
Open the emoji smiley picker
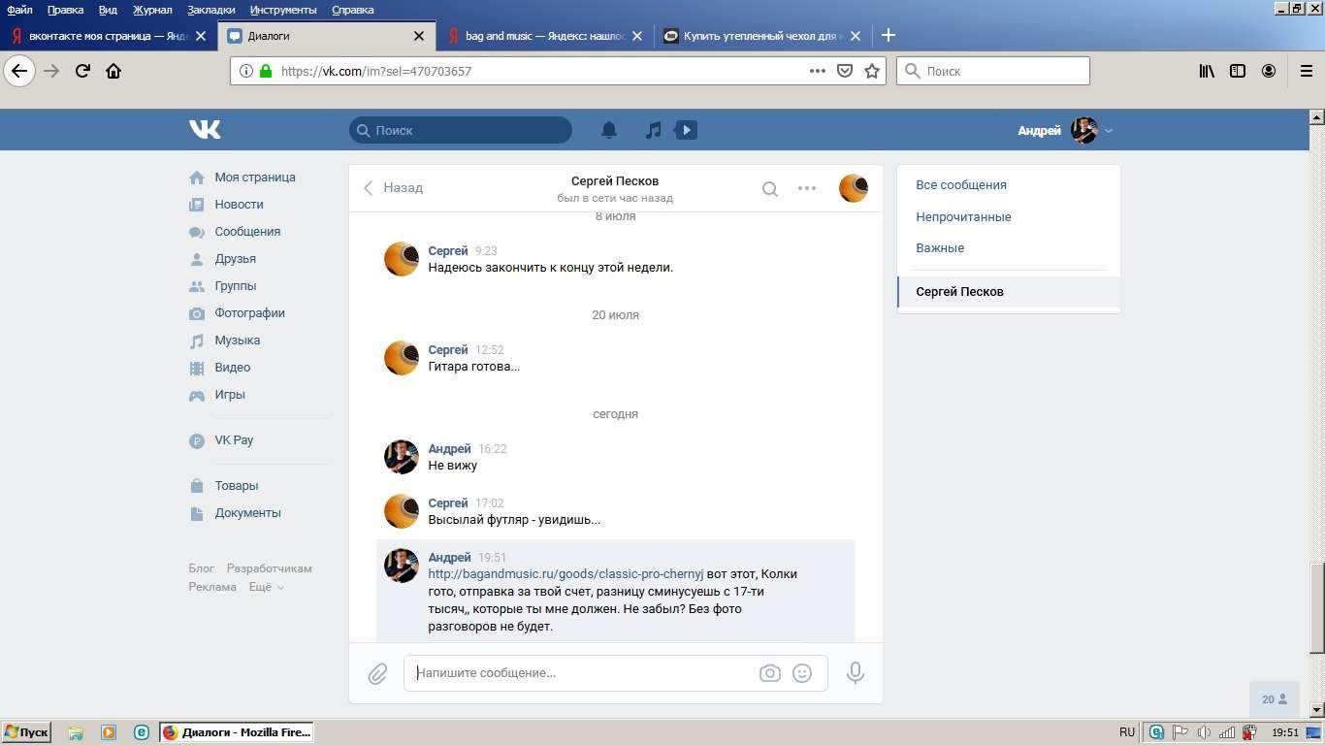[802, 673]
